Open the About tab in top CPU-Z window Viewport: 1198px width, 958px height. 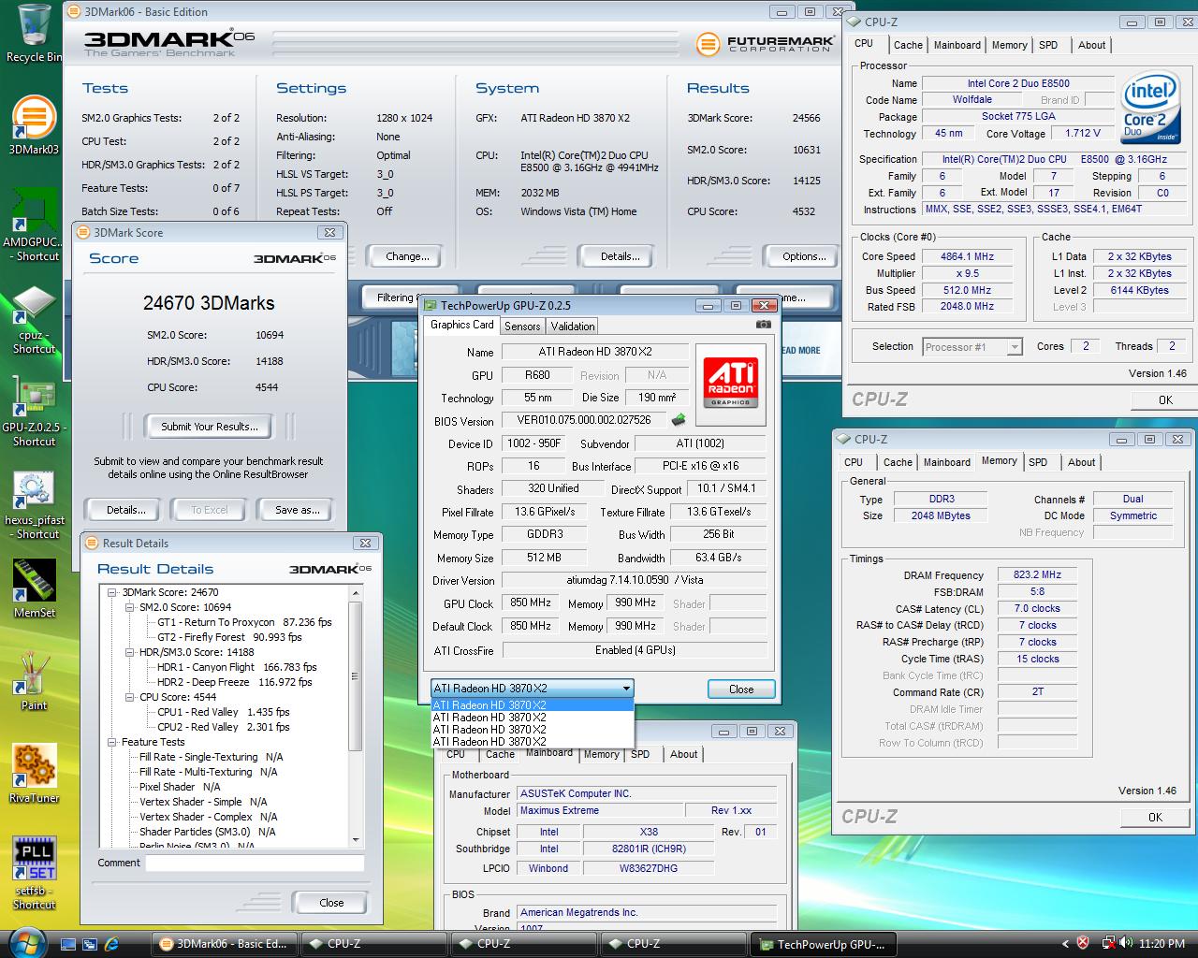point(1091,45)
